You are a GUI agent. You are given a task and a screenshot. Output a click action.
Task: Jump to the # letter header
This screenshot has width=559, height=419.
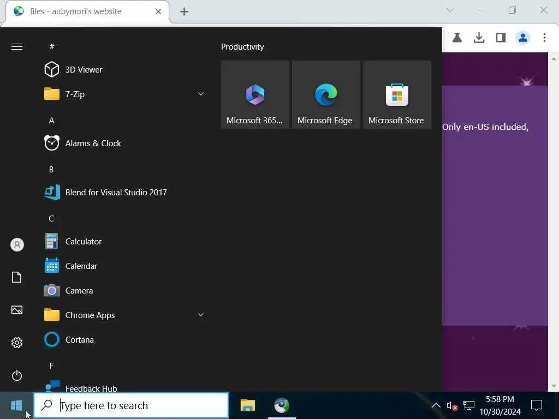click(x=52, y=46)
